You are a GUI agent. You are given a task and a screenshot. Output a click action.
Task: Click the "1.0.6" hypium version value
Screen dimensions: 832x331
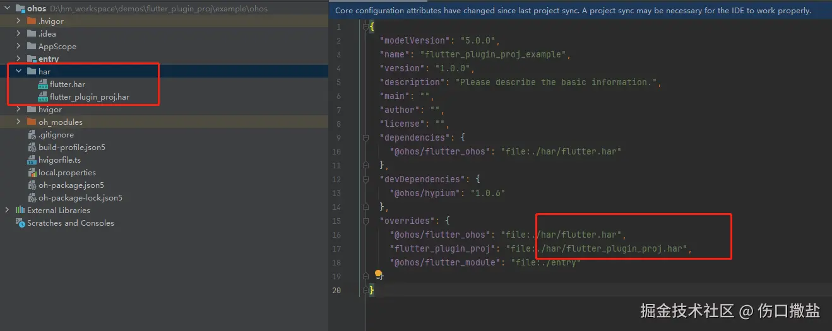pos(487,193)
